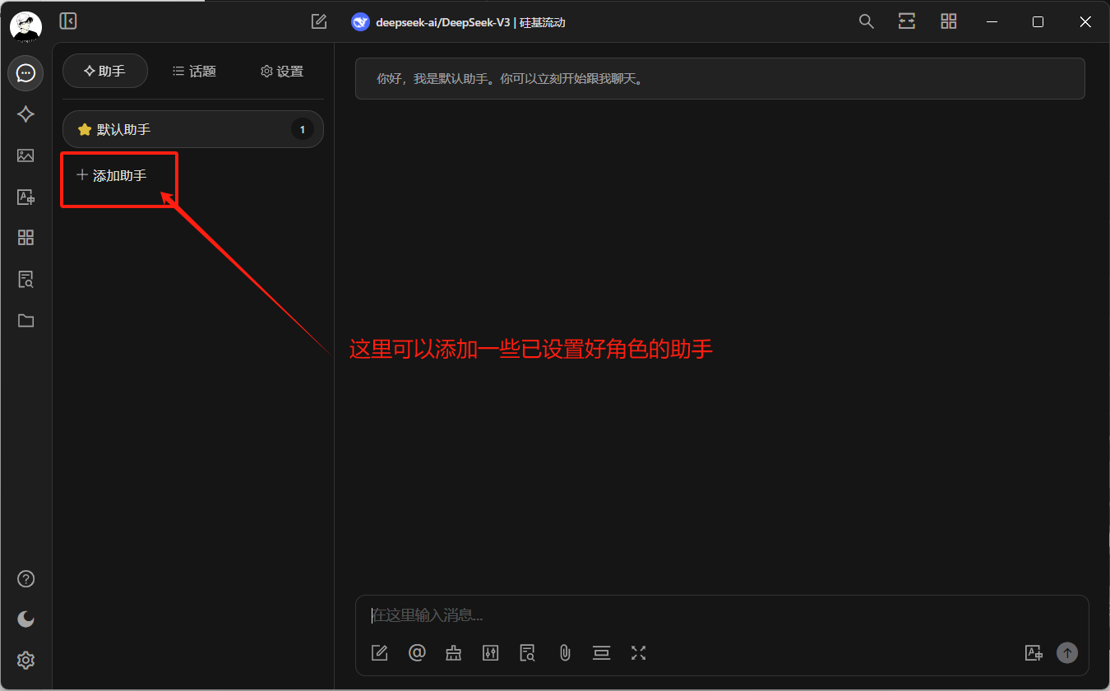
Task: Open the @ model mention picker
Action: [417, 652]
